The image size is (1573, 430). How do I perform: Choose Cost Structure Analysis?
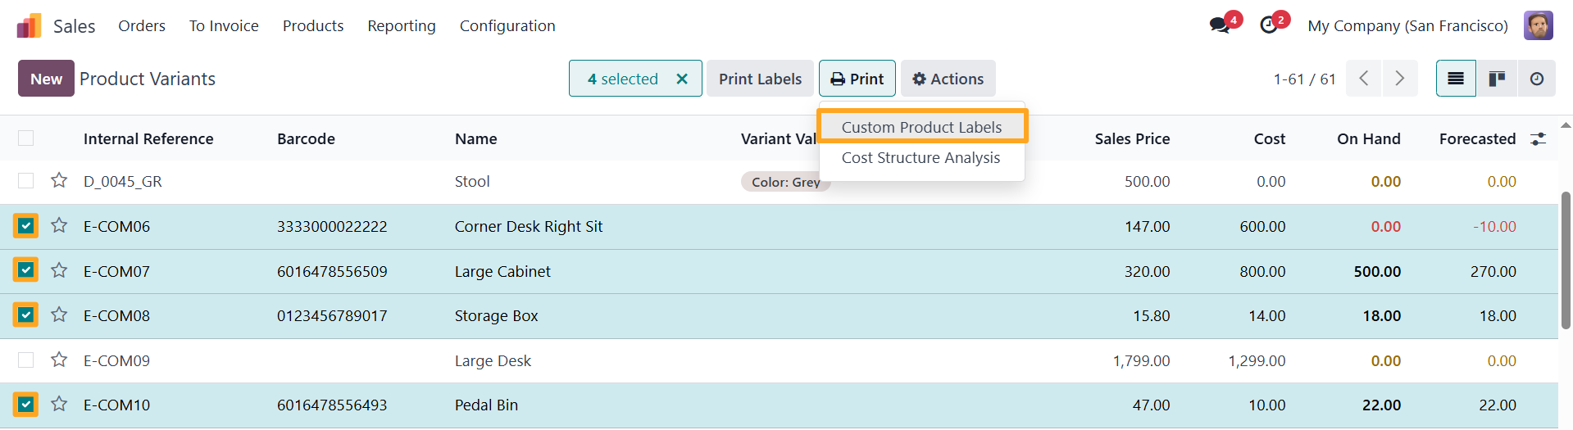tap(921, 157)
